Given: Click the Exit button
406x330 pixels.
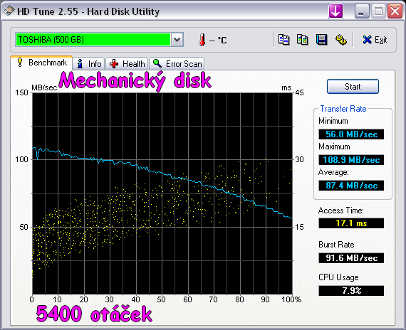Looking at the screenshot, I should (x=375, y=40).
